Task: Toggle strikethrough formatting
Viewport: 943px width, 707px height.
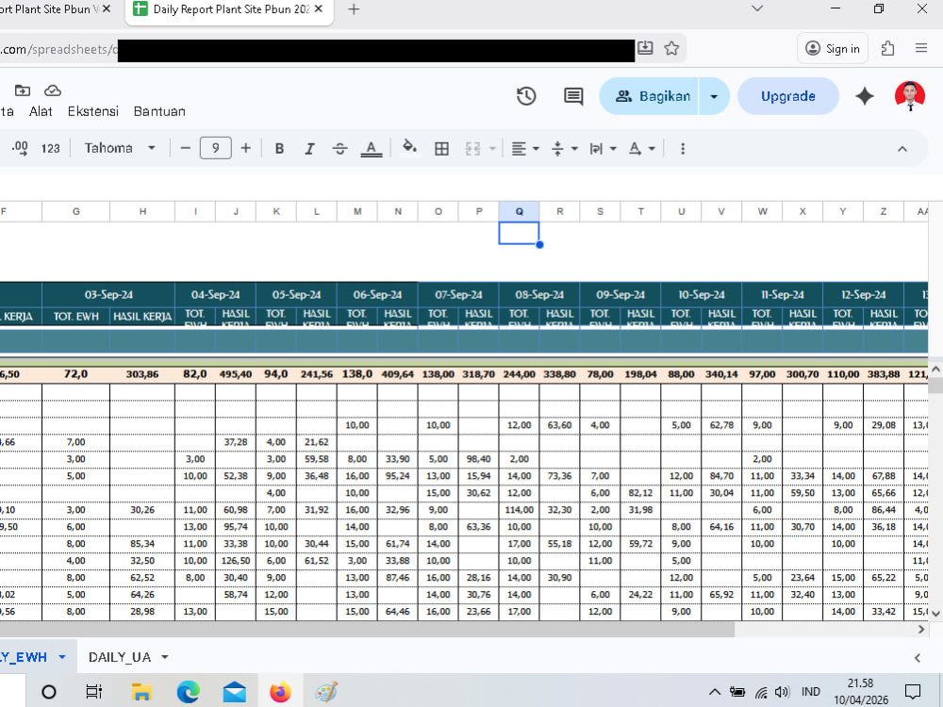Action: 339,149
